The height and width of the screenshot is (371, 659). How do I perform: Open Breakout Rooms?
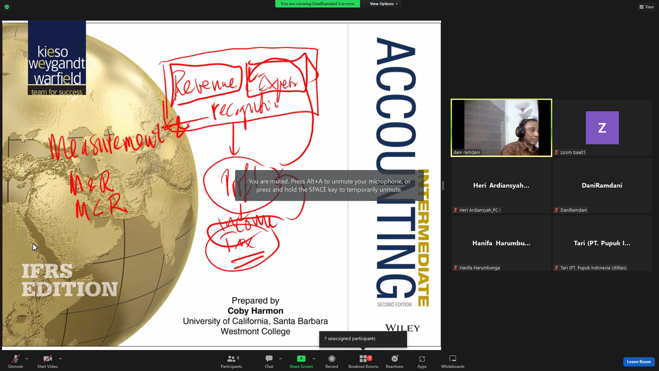coord(363,361)
